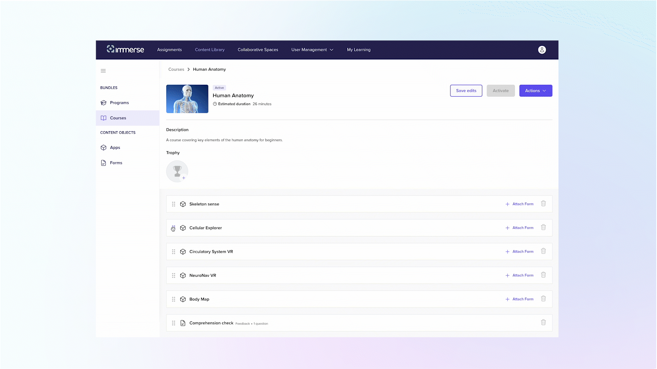Click the Human Anatomy course title
The height and width of the screenshot is (369, 657).
point(233,96)
